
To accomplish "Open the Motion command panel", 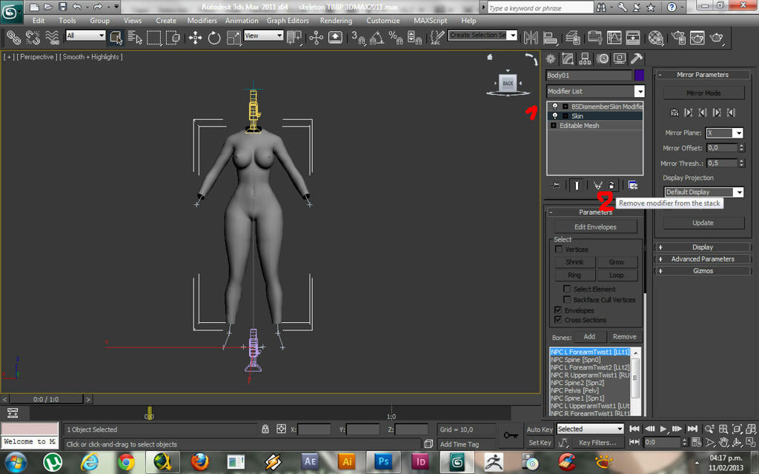I will click(602, 59).
